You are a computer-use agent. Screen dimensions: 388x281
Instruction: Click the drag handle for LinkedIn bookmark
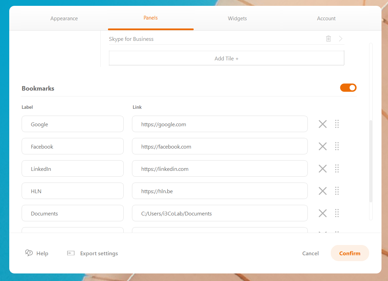[337, 169]
